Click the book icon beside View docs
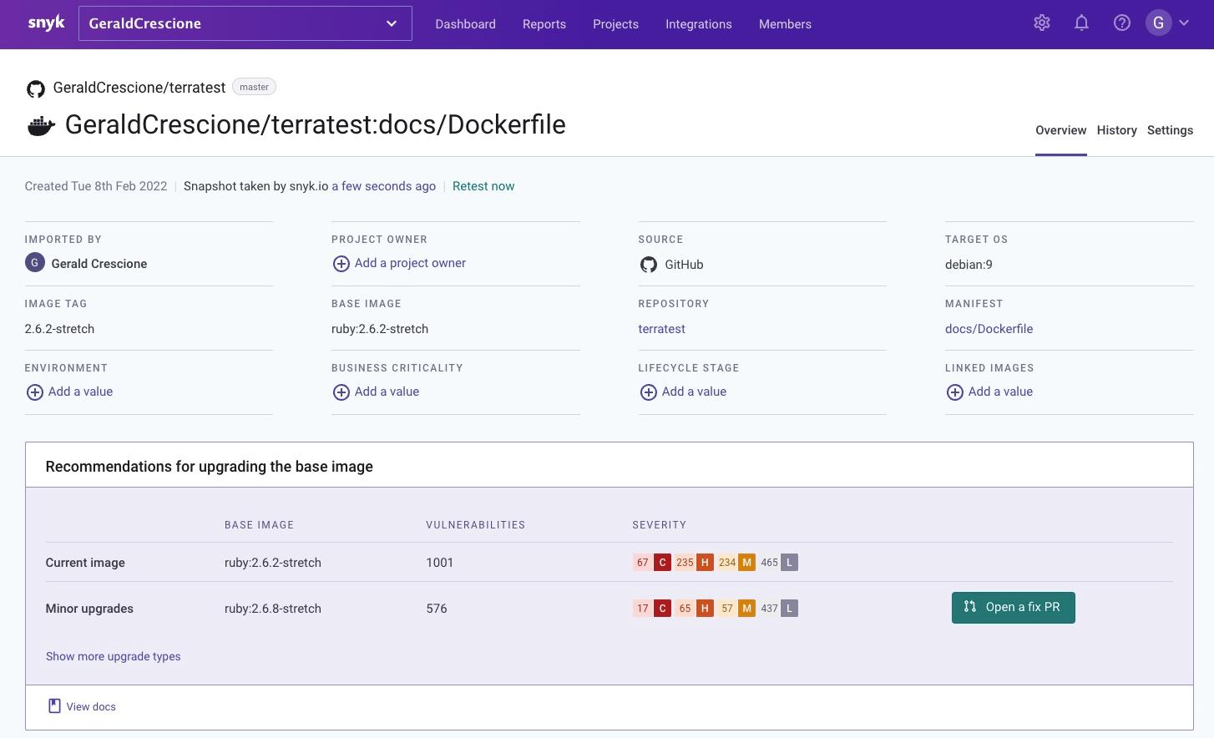Image resolution: width=1214 pixels, height=738 pixels. pyautogui.click(x=54, y=706)
